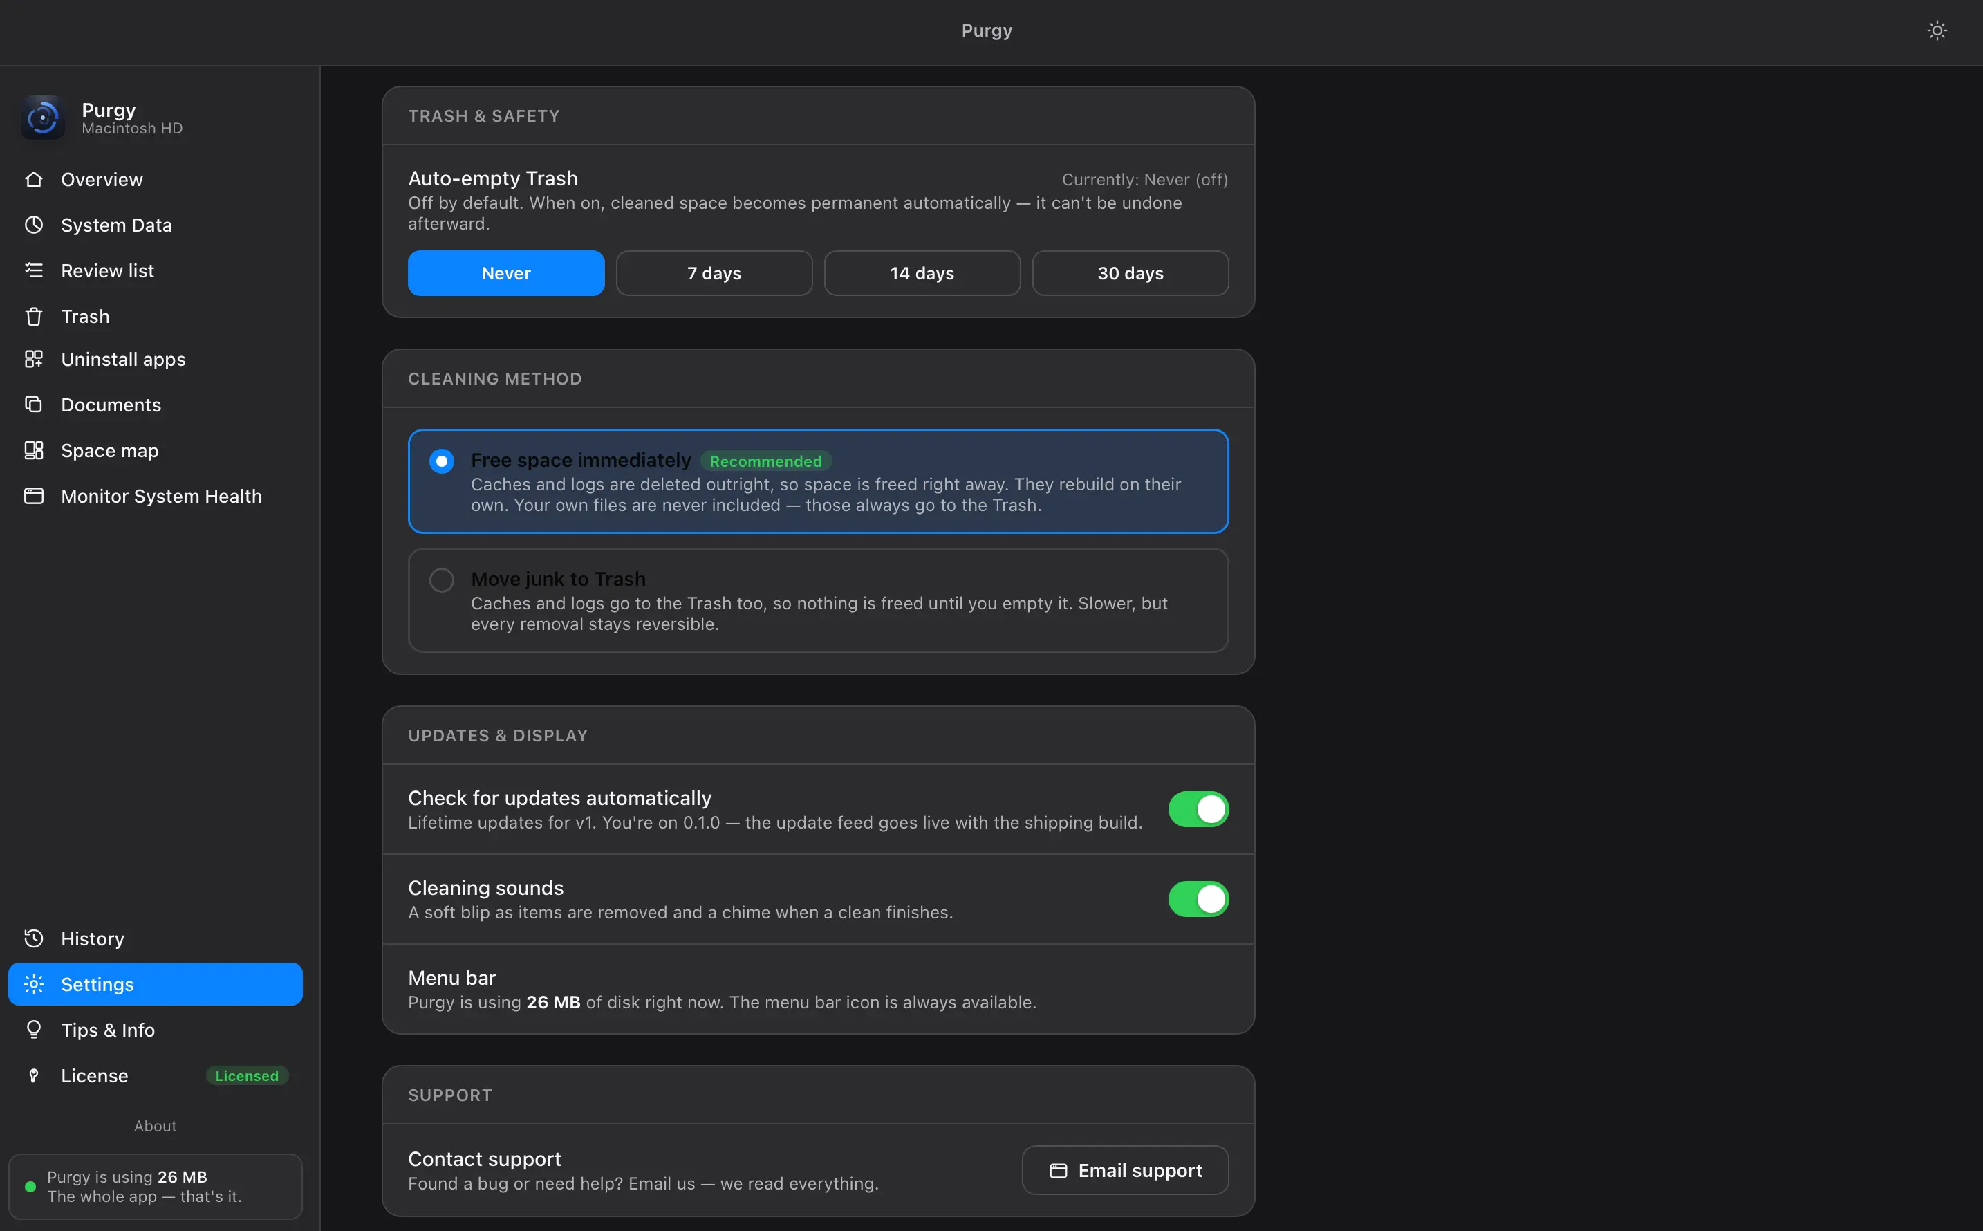Image resolution: width=1983 pixels, height=1231 pixels.
Task: Disable Check for updates automatically toggle
Action: pos(1198,809)
